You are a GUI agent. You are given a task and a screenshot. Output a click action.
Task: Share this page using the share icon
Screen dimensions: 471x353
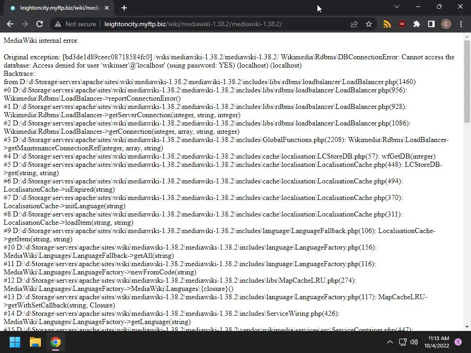354,24
